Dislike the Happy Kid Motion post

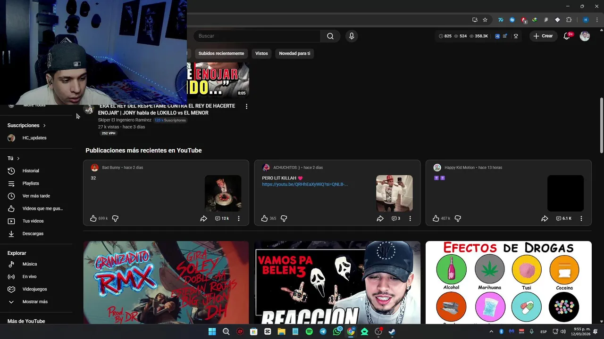click(458, 218)
